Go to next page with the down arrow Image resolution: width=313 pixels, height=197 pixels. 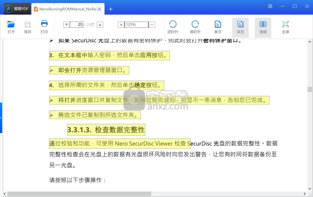click(100, 25)
